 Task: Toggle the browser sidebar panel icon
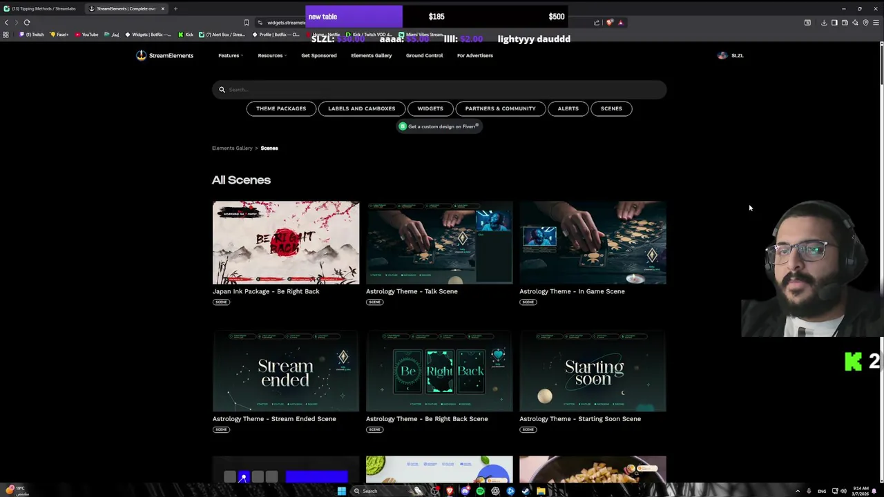[x=834, y=23]
